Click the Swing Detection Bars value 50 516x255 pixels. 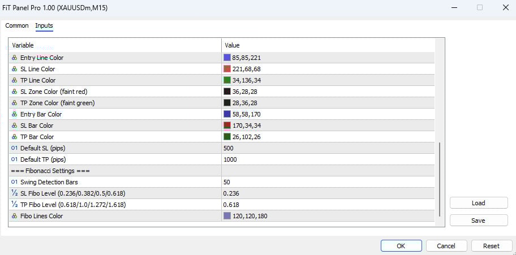pyautogui.click(x=328, y=182)
